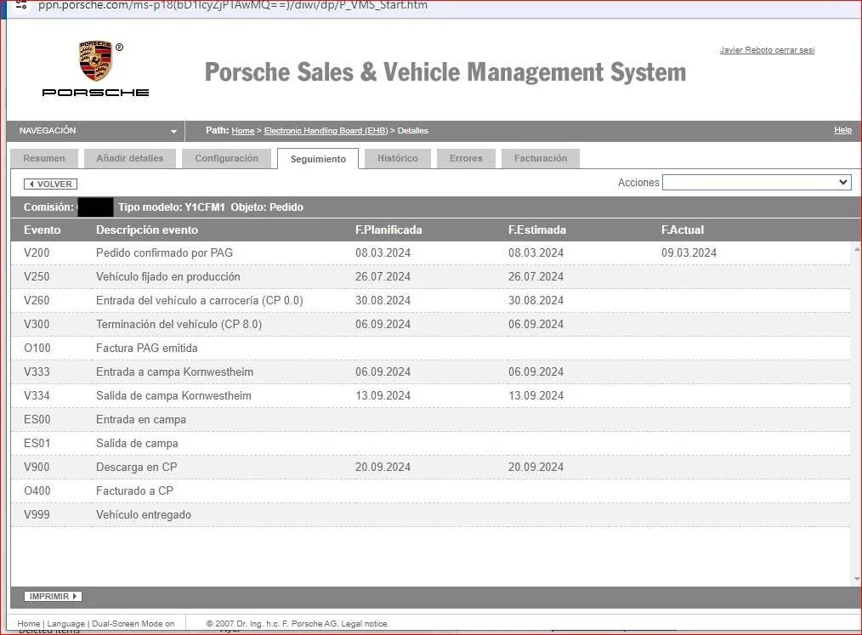Click the F.Estimada column header
This screenshot has width=862, height=635.
pyautogui.click(x=537, y=230)
